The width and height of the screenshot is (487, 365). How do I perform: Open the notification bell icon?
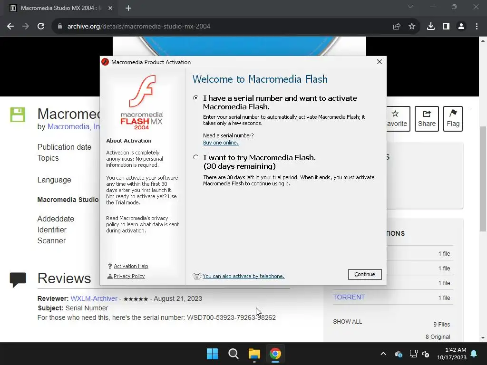(474, 354)
